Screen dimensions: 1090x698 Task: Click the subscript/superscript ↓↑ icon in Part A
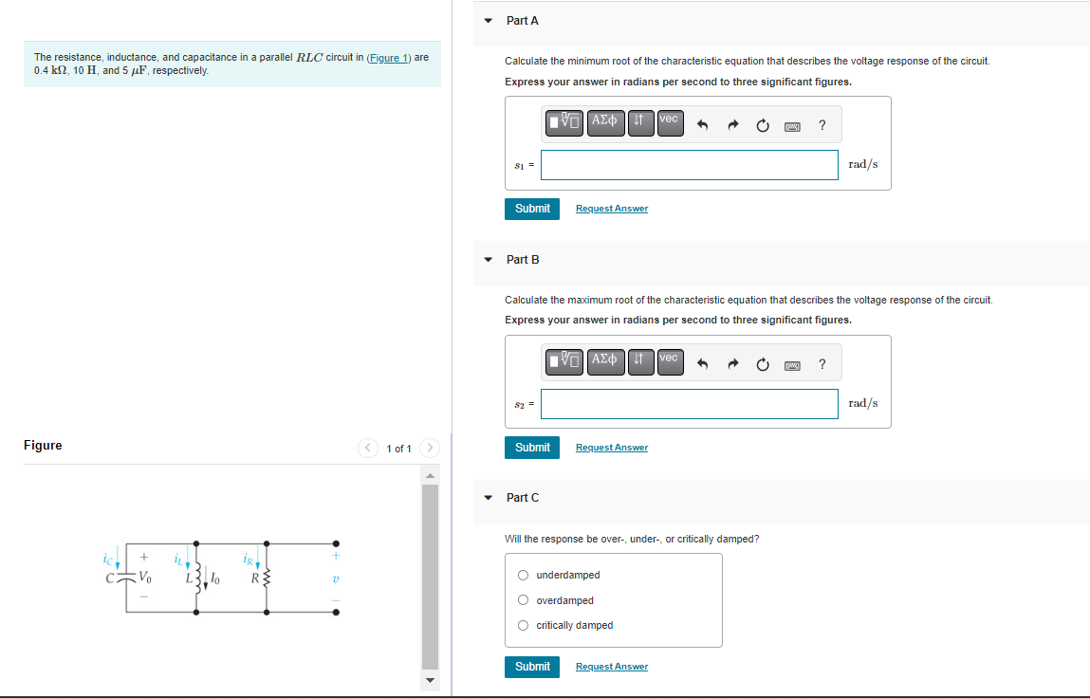(639, 122)
